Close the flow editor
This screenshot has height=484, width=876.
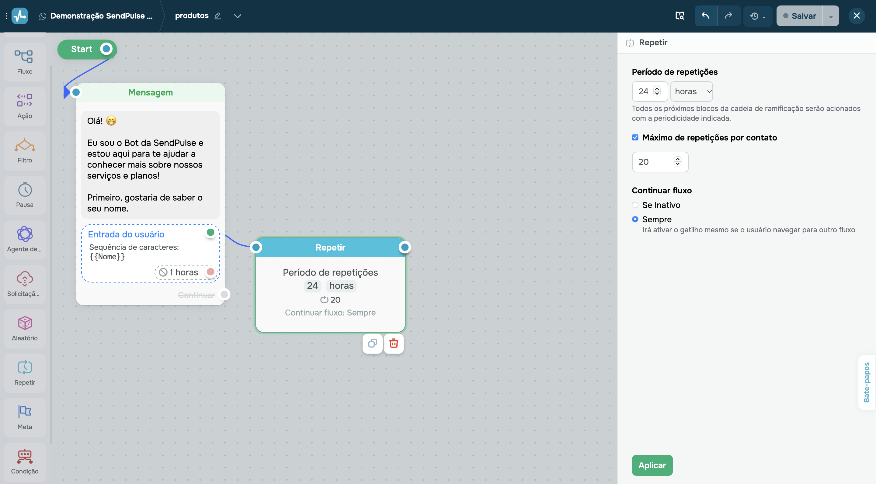(x=857, y=16)
